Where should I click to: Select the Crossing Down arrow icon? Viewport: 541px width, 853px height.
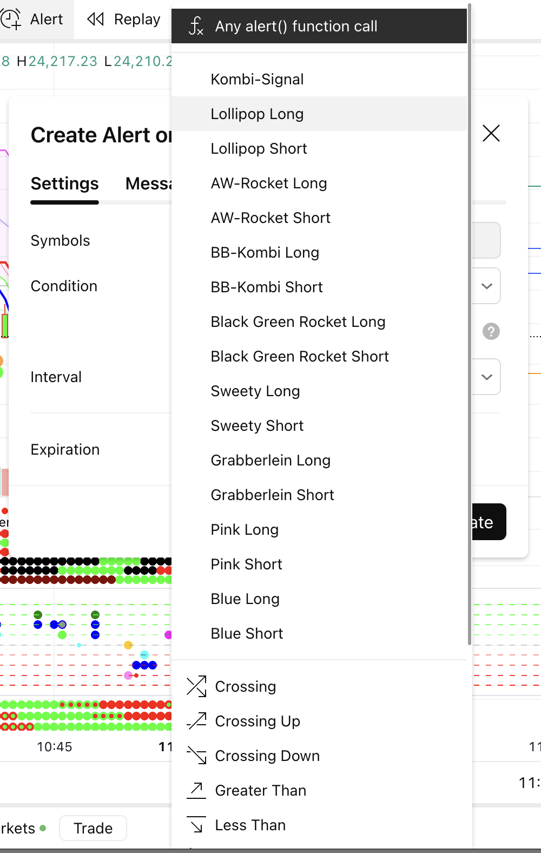(196, 756)
